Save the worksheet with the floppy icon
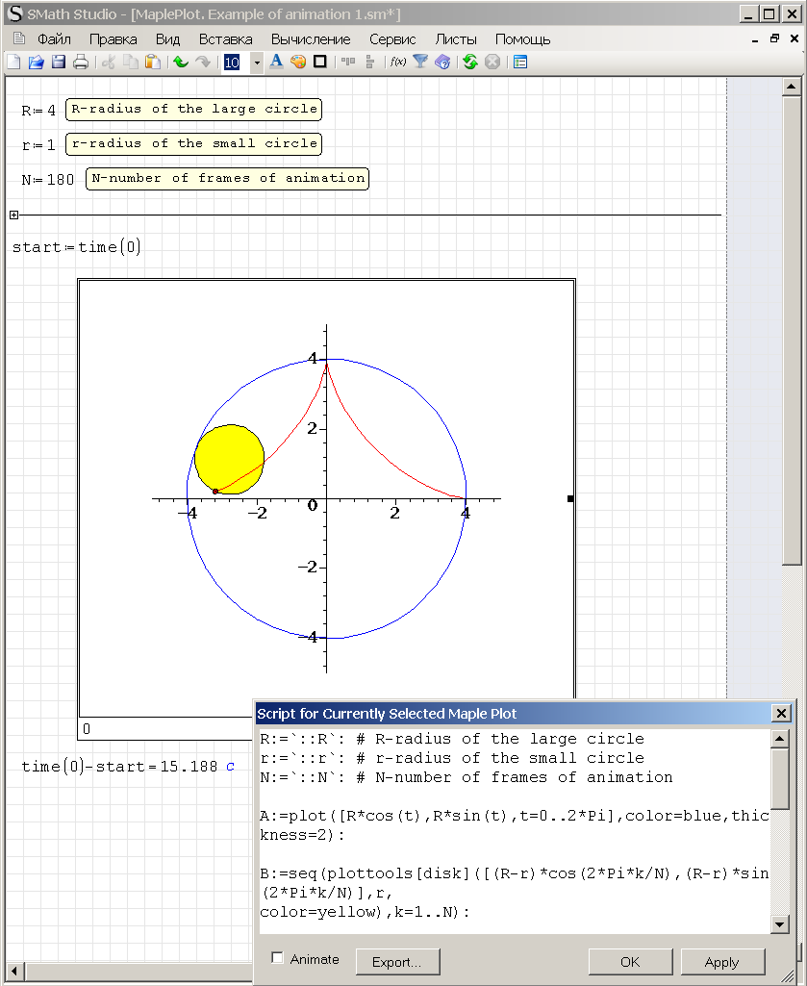The image size is (807, 986). pyautogui.click(x=59, y=63)
